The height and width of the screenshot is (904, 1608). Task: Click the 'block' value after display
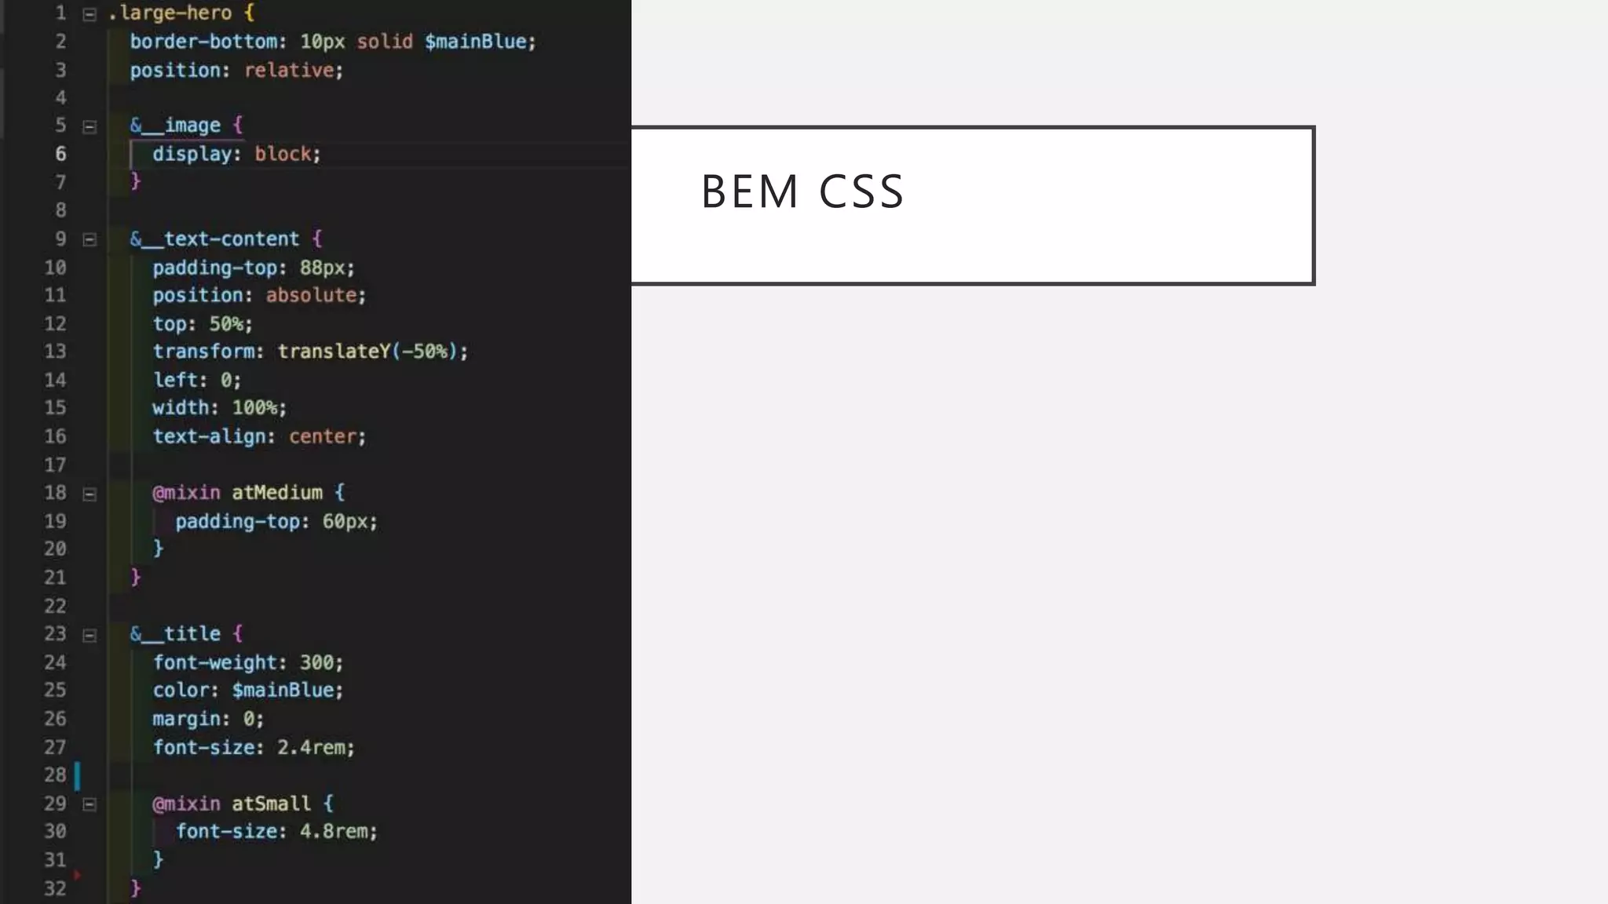pyautogui.click(x=283, y=154)
